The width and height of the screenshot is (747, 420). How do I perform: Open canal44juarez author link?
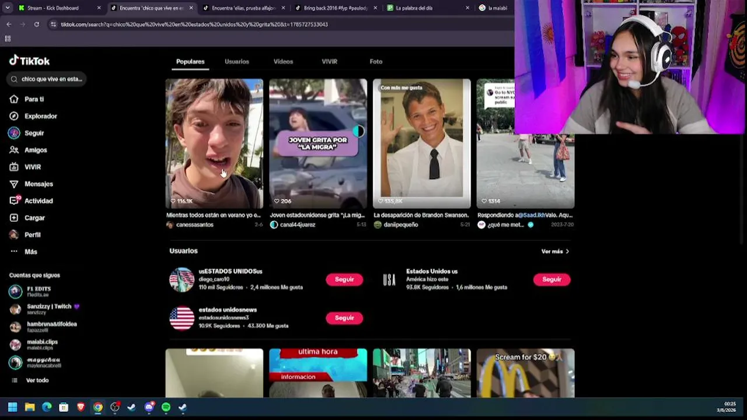[298, 225]
